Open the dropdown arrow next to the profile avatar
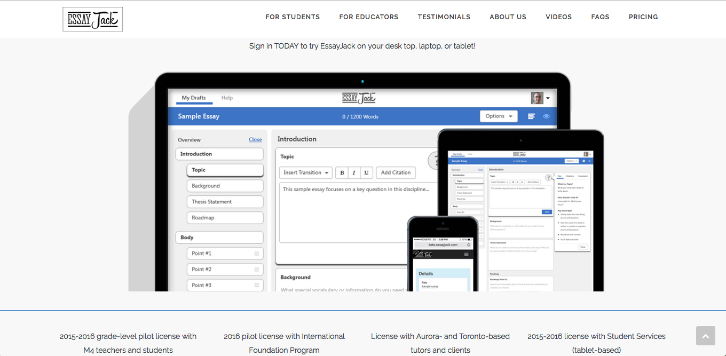 click(x=548, y=98)
